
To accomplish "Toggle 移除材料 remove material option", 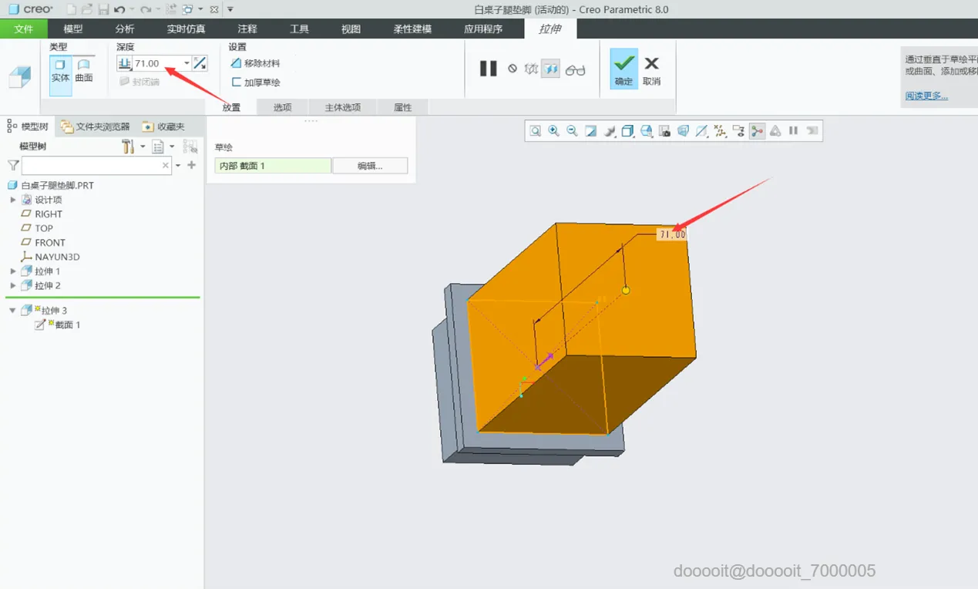I will click(x=255, y=63).
